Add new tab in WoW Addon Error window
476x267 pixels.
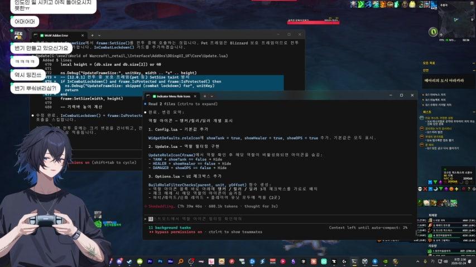[x=93, y=36]
